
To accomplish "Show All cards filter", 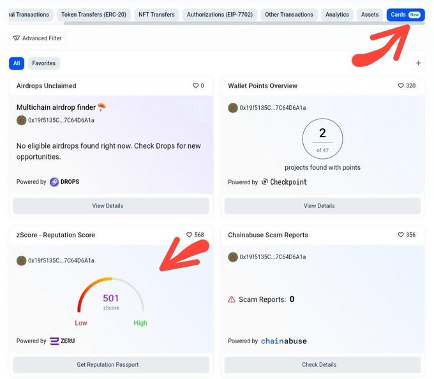I will point(17,63).
